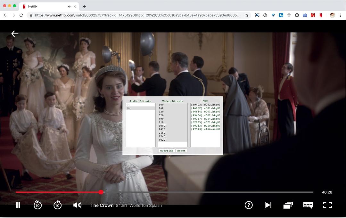Viewport: 346px width, 218px height.
Task: Open the Chrome profile avatar
Action: tap(332, 15)
